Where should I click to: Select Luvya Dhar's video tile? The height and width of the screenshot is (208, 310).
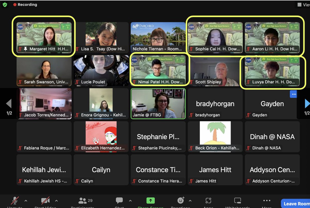pyautogui.click(x=272, y=70)
